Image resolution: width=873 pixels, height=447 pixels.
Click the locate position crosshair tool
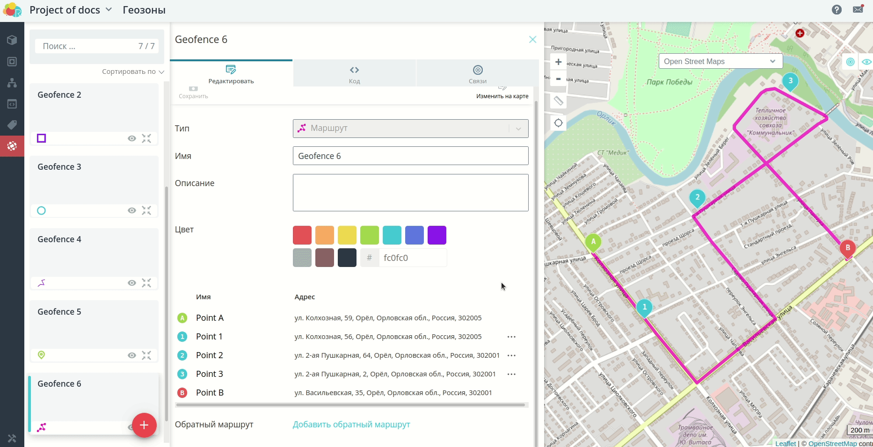(x=558, y=123)
